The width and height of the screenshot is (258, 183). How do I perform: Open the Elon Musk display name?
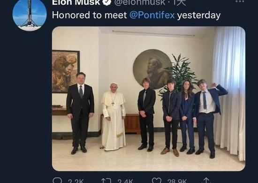(76, 2)
